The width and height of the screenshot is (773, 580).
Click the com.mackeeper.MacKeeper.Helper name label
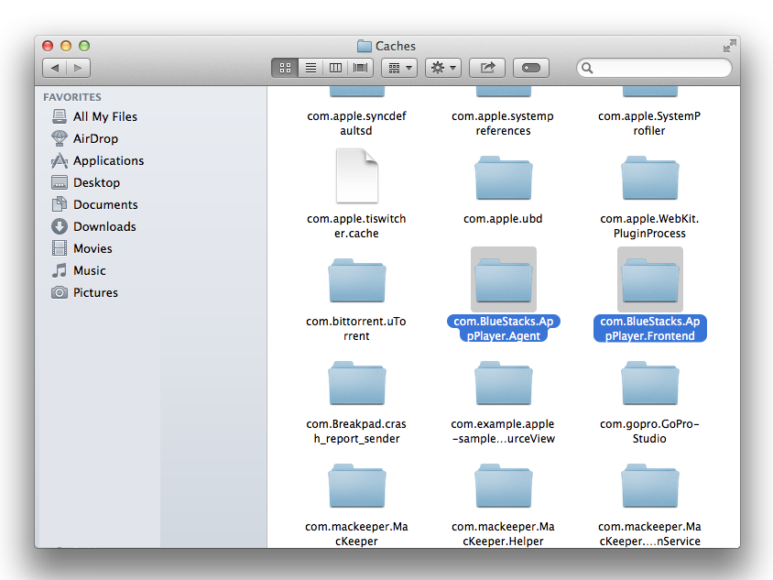click(503, 533)
